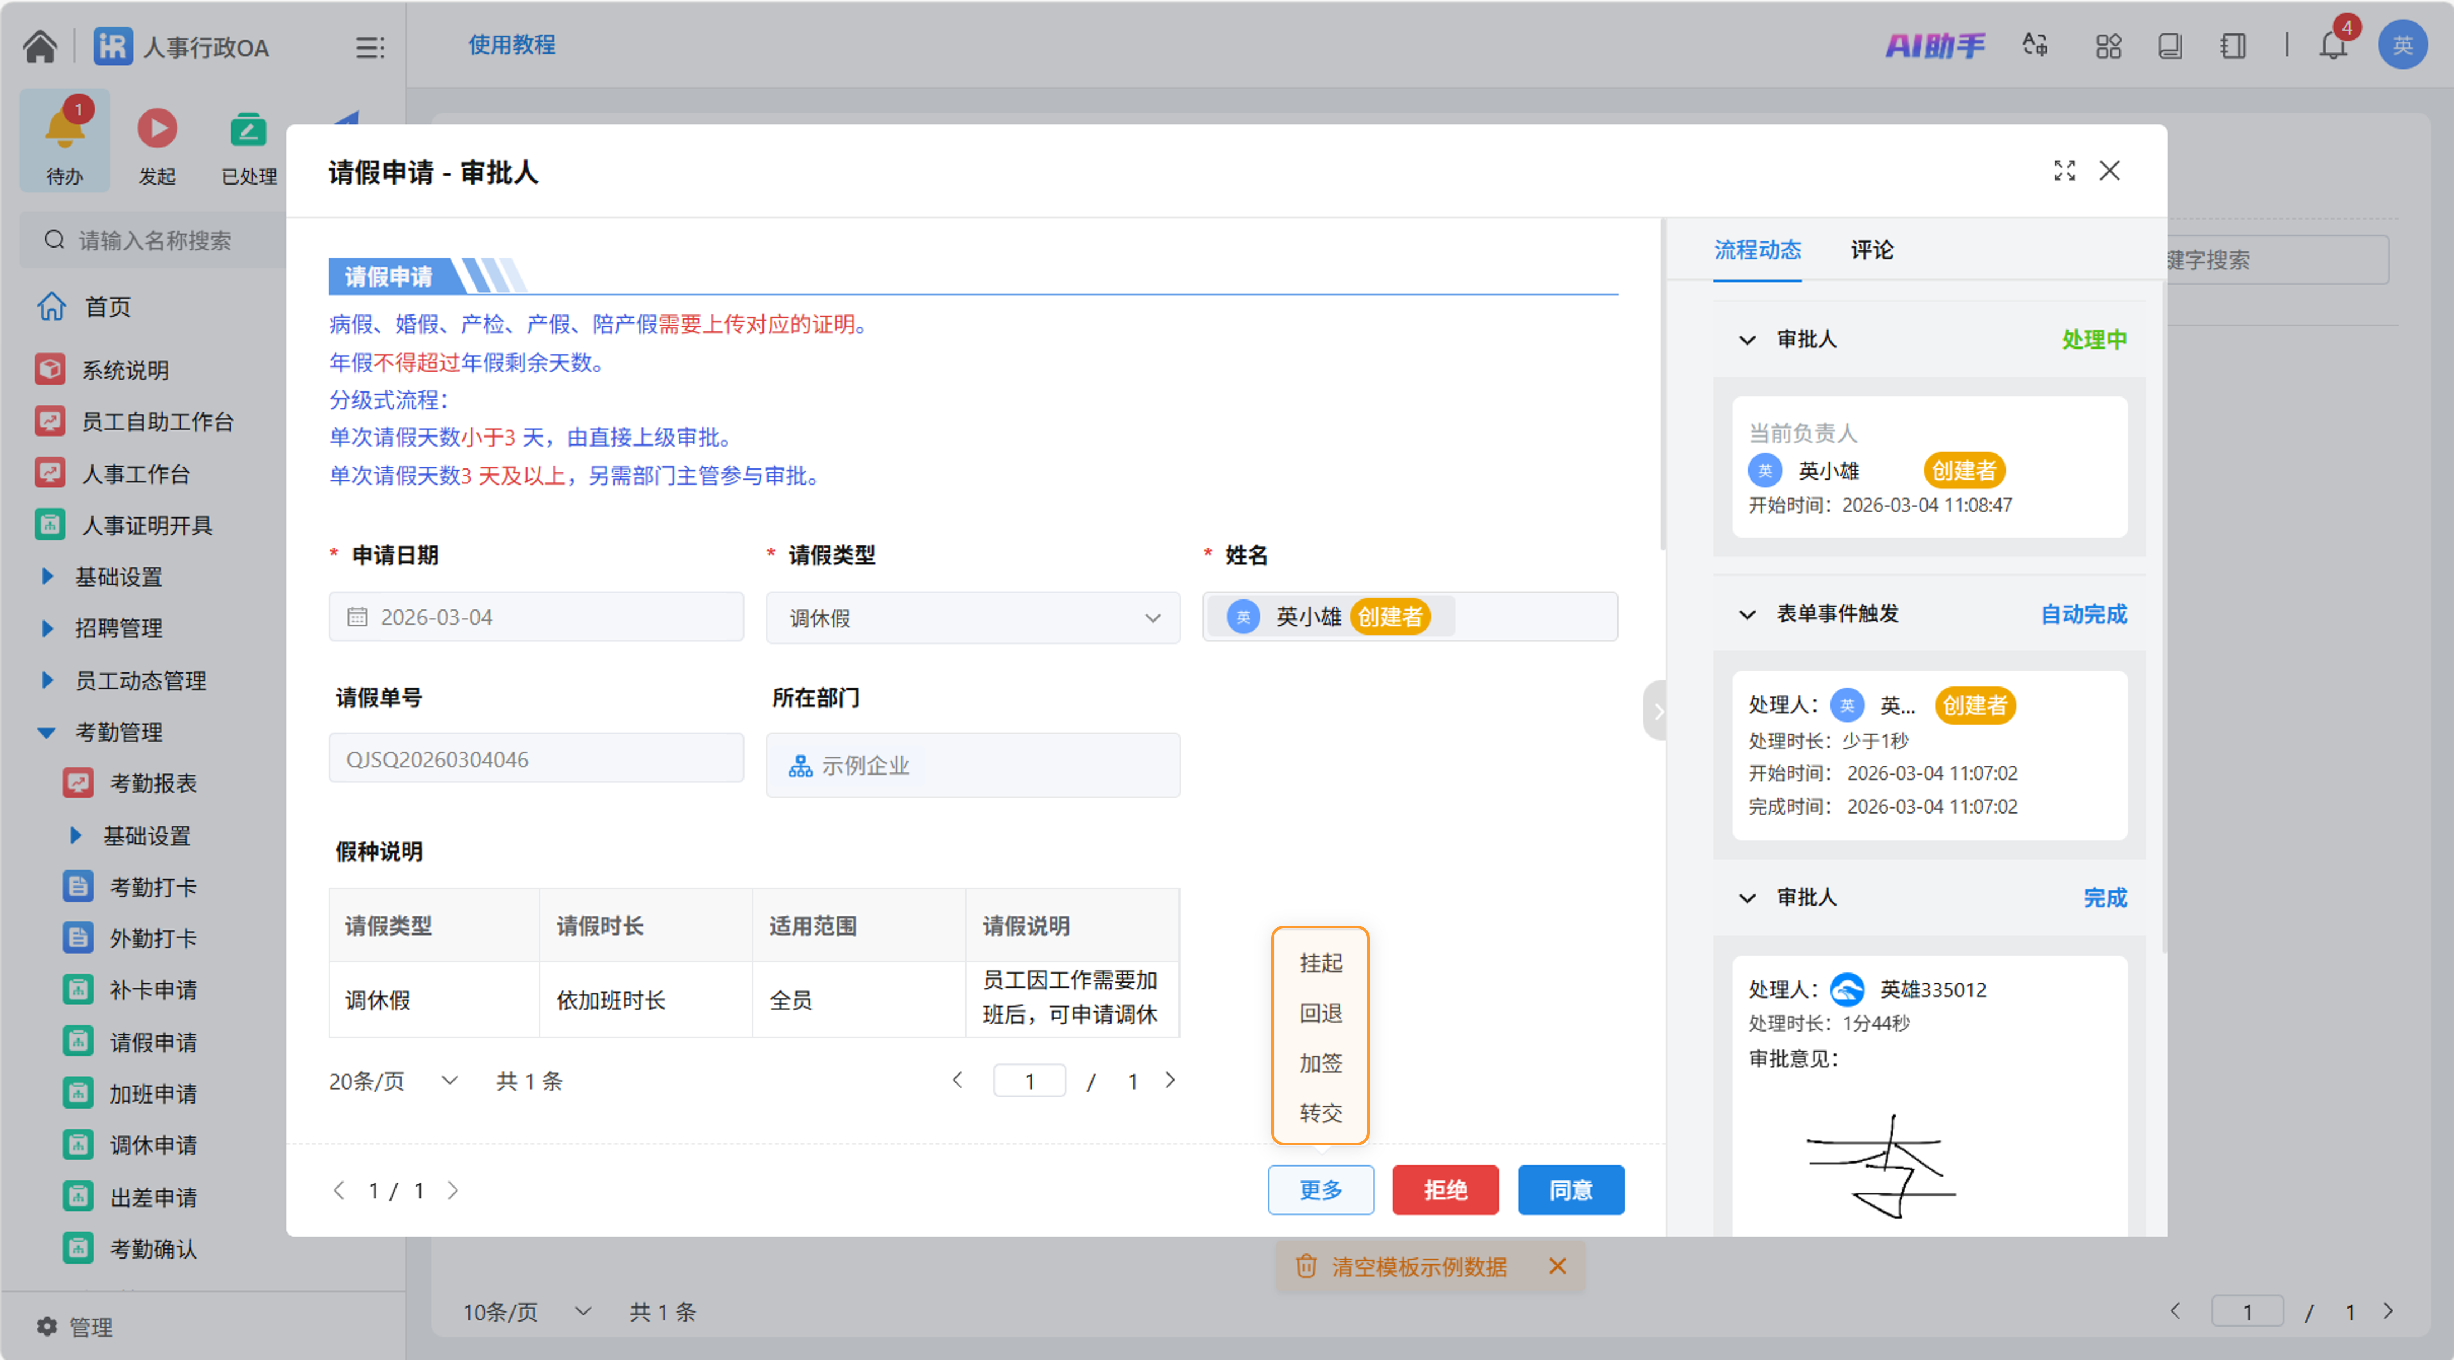
Task: Click the red 拒绝 button
Action: (x=1444, y=1189)
